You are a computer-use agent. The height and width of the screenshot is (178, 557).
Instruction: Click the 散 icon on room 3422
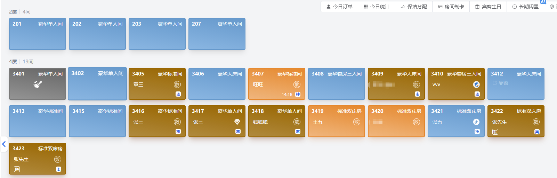pyautogui.click(x=536, y=122)
